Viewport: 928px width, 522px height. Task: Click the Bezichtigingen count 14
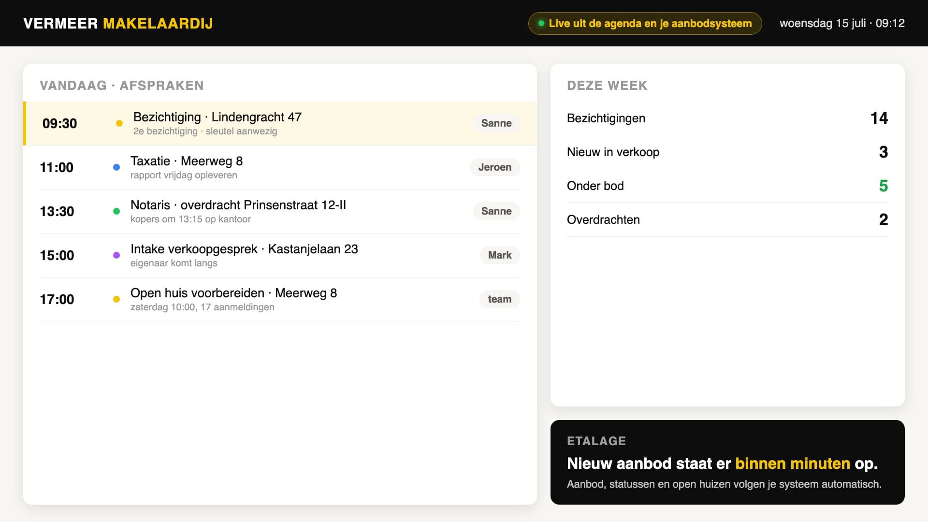click(879, 118)
